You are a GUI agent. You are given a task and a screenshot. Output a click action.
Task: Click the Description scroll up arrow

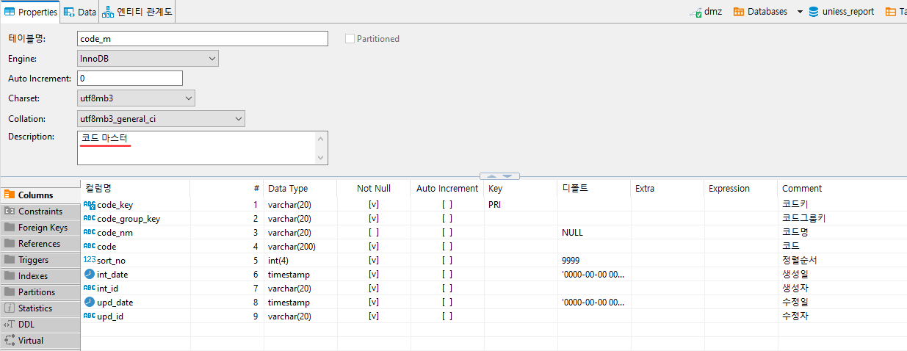[x=320, y=138]
